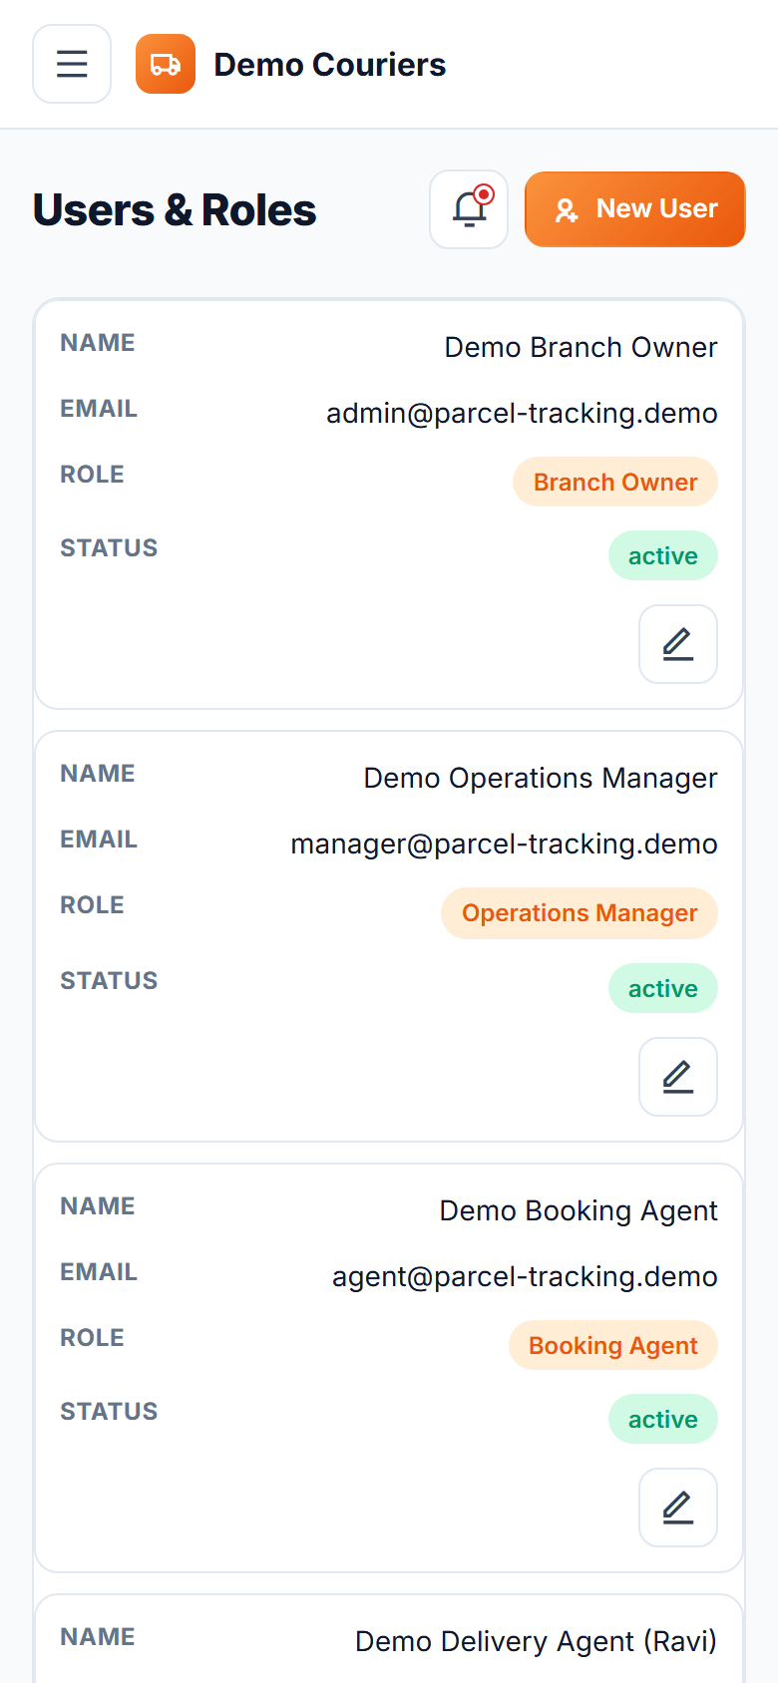Click the name Demo Branch Owner
This screenshot has height=1683, width=778.
point(581,347)
